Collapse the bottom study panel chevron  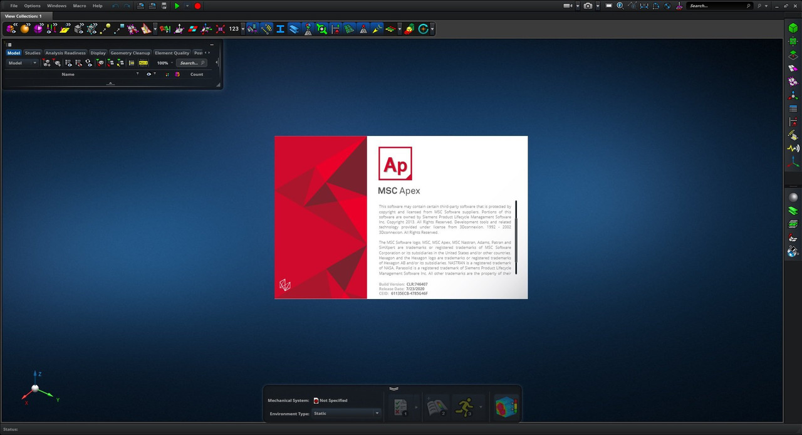(393, 389)
